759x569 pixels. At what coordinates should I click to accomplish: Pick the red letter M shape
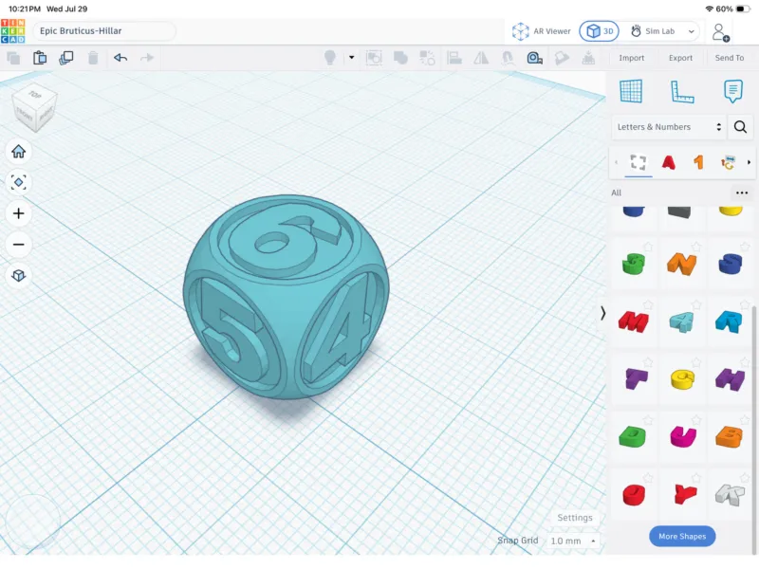pyautogui.click(x=633, y=321)
